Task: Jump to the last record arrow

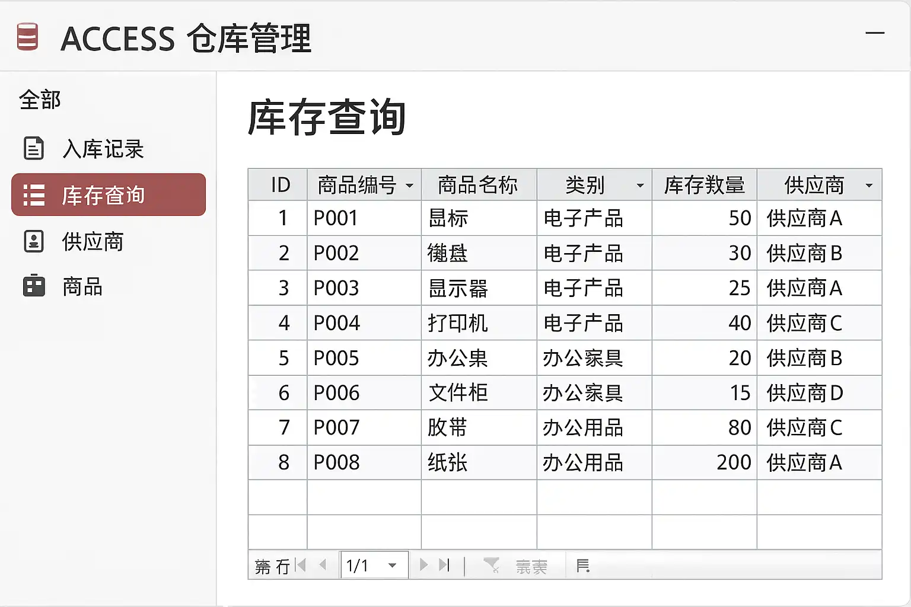Action: click(444, 565)
